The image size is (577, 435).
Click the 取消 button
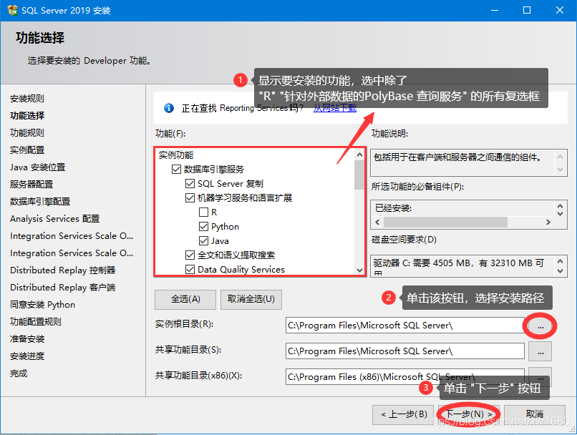[535, 415]
